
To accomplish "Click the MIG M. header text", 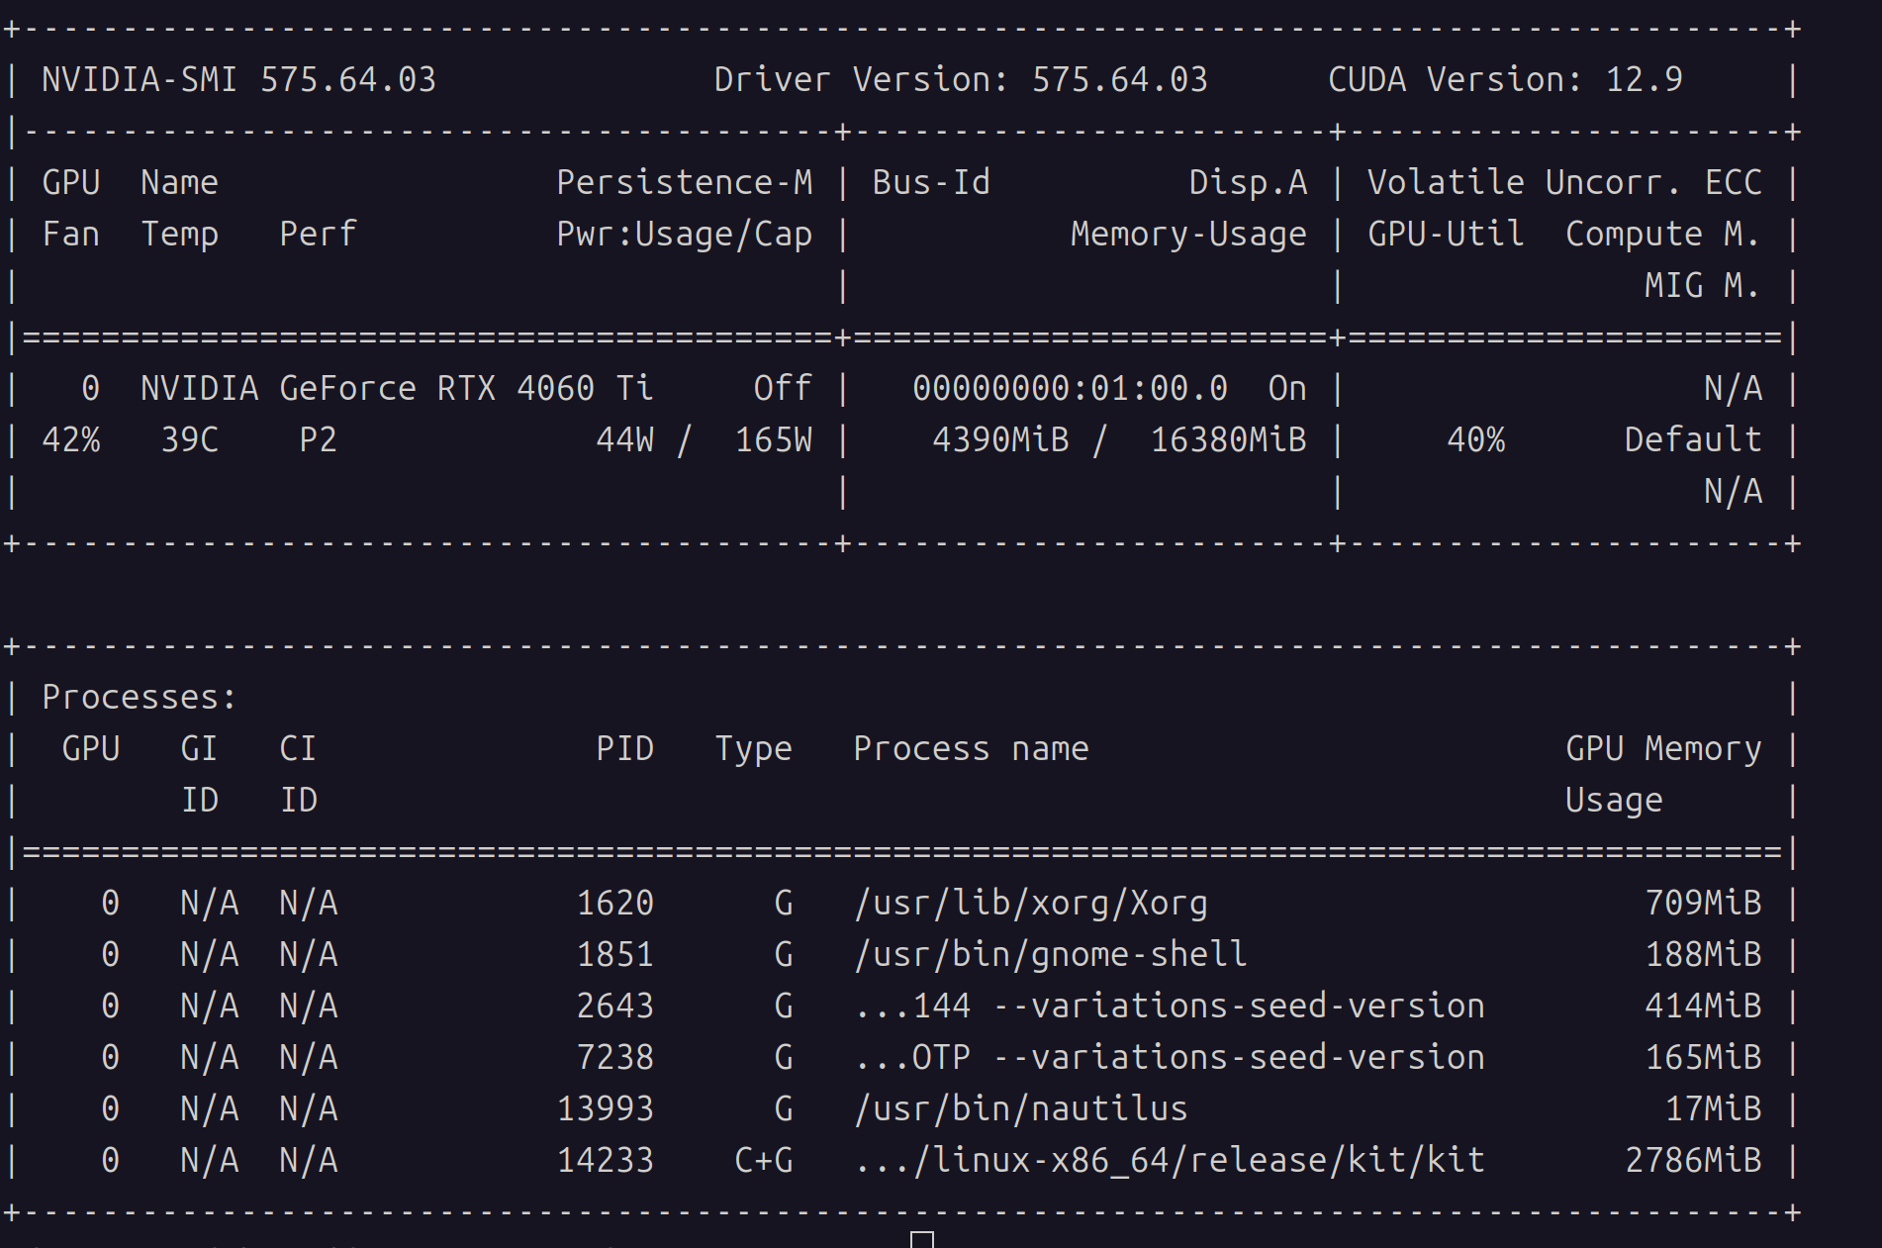I will [1702, 285].
